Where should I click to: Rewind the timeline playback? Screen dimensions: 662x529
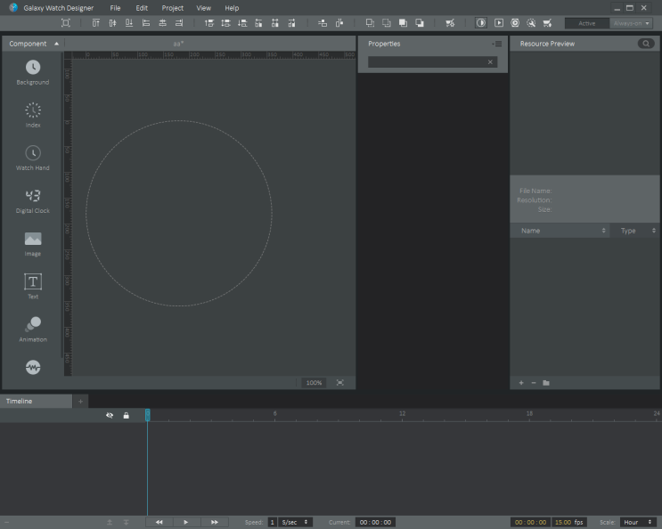pos(159,522)
